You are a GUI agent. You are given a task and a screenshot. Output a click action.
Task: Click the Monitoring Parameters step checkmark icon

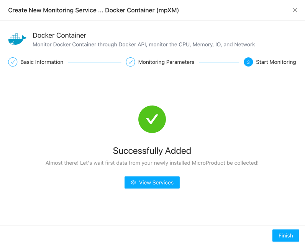point(130,62)
